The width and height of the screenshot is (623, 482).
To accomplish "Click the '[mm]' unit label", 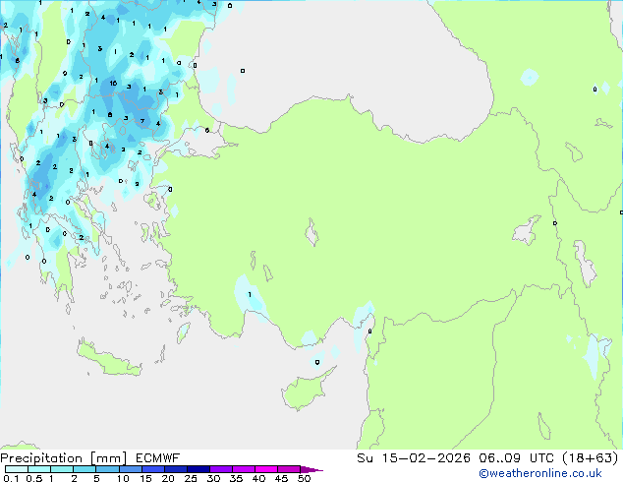I will click(x=109, y=458).
